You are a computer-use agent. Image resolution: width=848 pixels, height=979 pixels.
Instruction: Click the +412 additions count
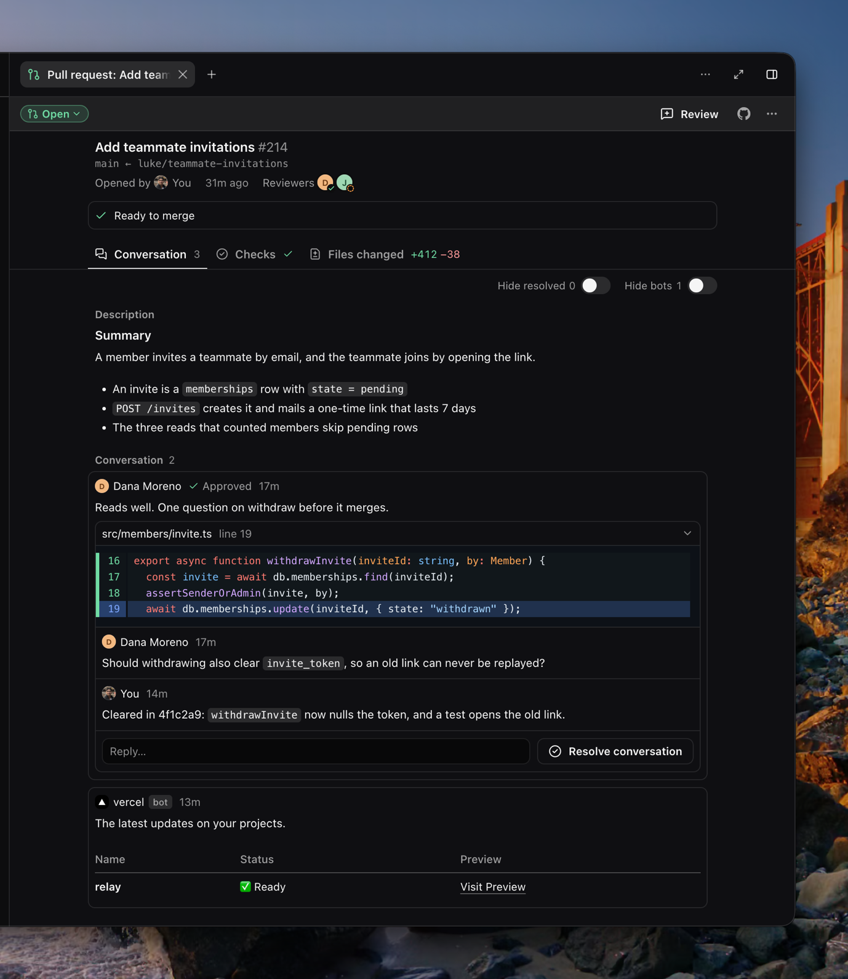(x=424, y=254)
